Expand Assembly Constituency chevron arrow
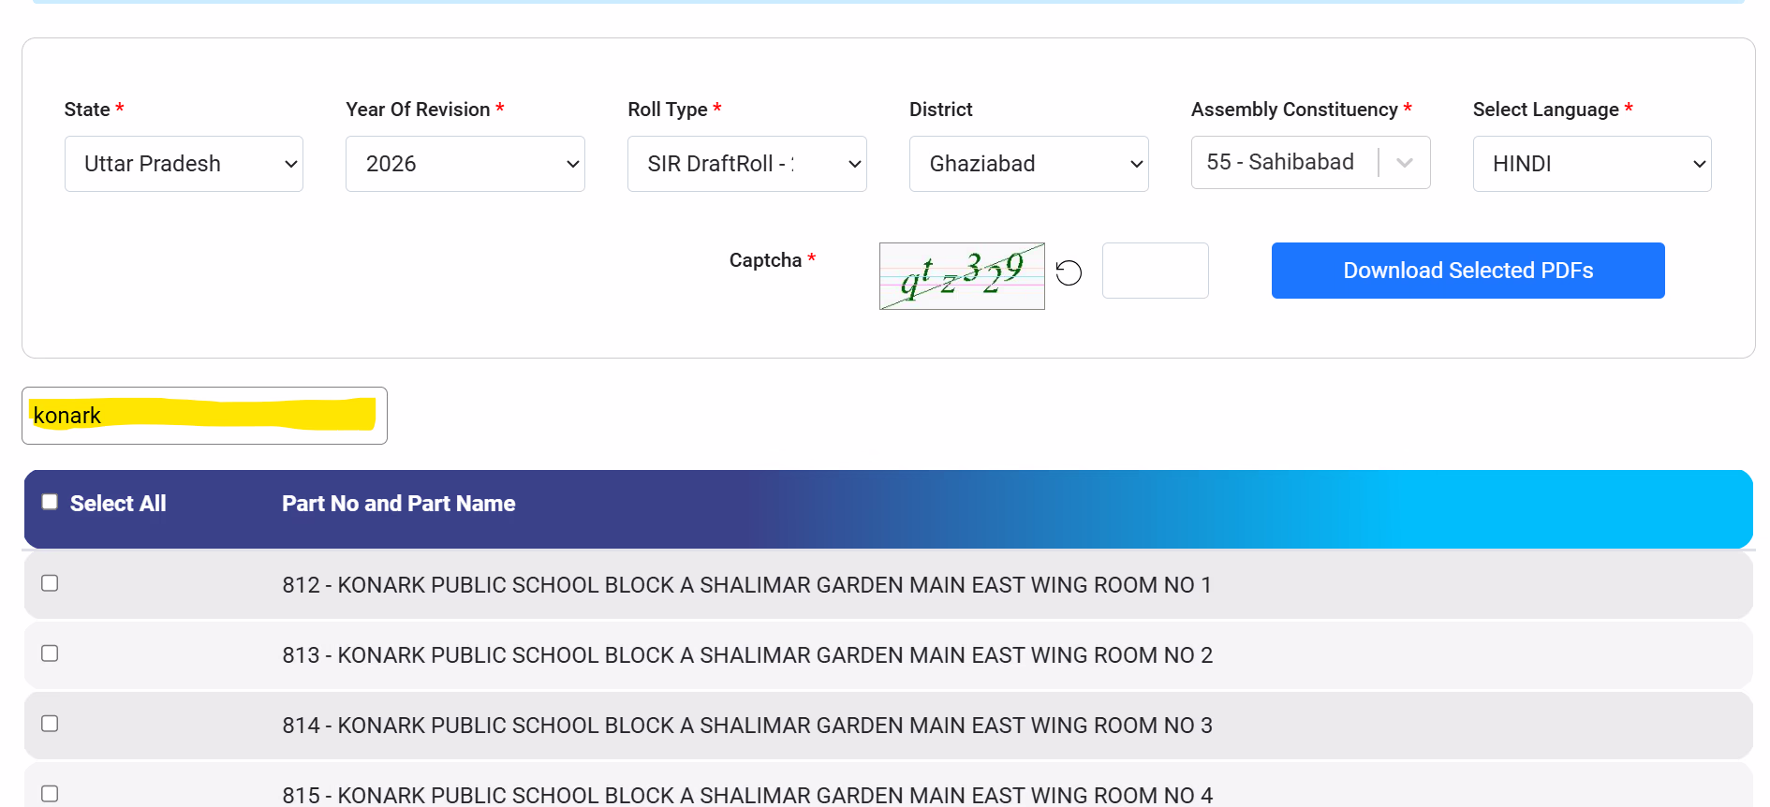Image resolution: width=1770 pixels, height=807 pixels. coord(1404,163)
